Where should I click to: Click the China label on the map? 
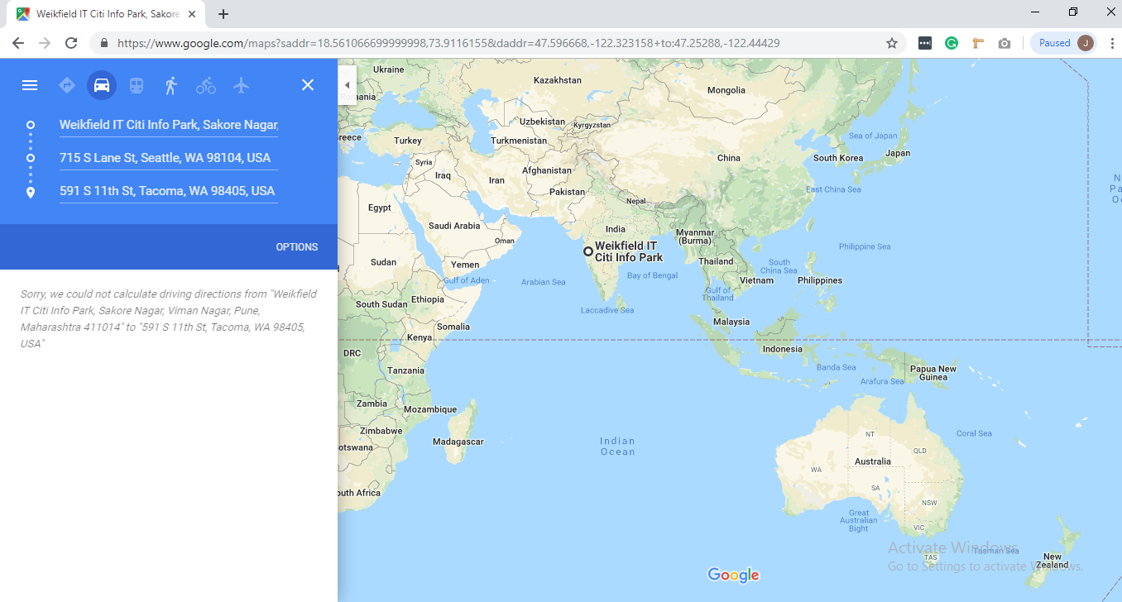point(729,158)
